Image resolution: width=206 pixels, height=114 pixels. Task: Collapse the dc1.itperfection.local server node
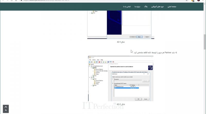(90, 66)
